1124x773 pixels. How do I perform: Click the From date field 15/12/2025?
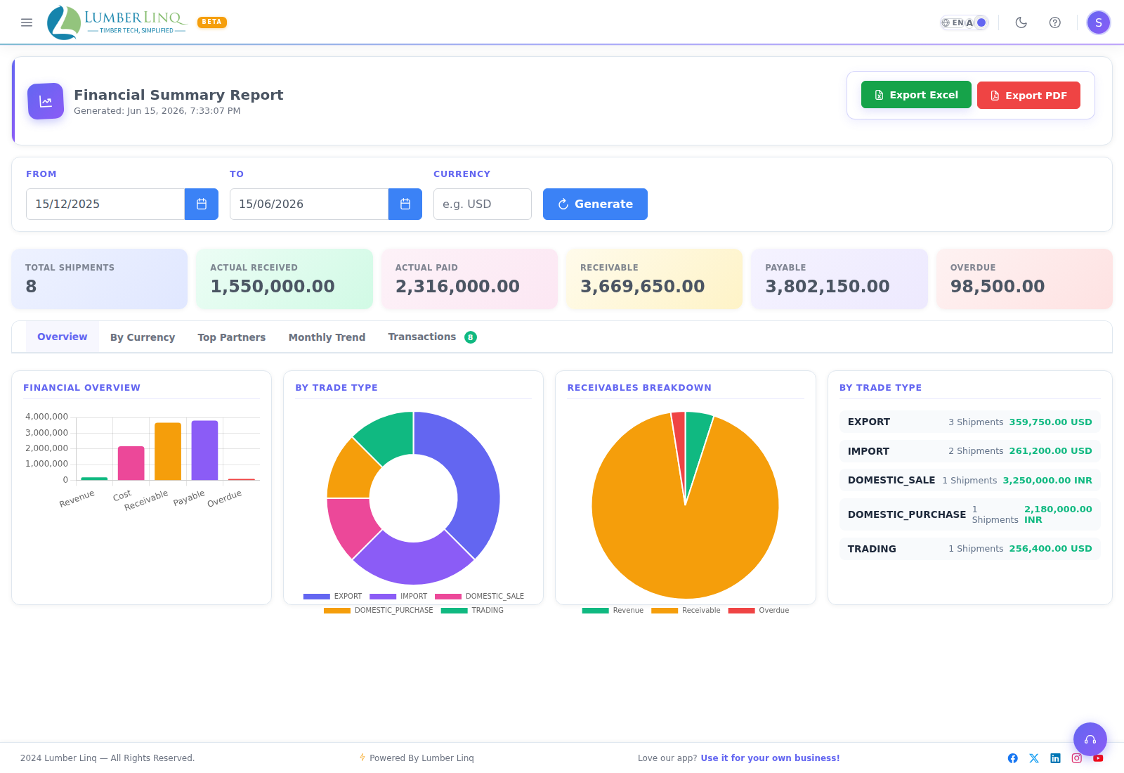coord(105,204)
